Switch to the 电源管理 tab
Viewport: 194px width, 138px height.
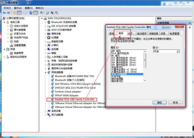click(x=174, y=33)
